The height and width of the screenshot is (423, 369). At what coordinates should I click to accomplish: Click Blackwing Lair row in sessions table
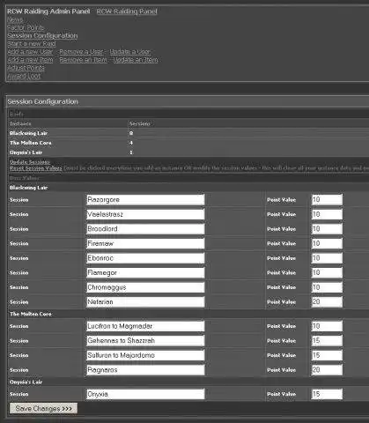click(188, 133)
